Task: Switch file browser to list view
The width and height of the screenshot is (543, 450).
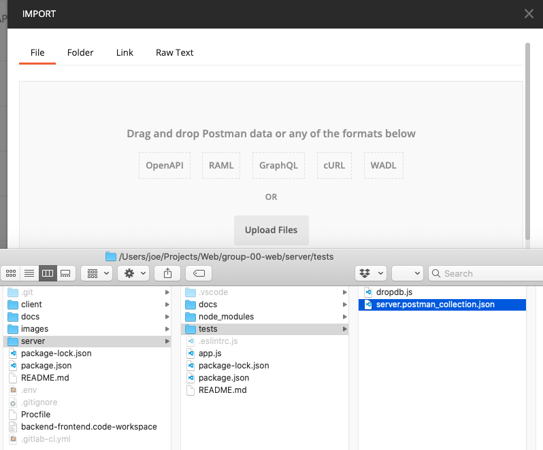Action: point(29,273)
